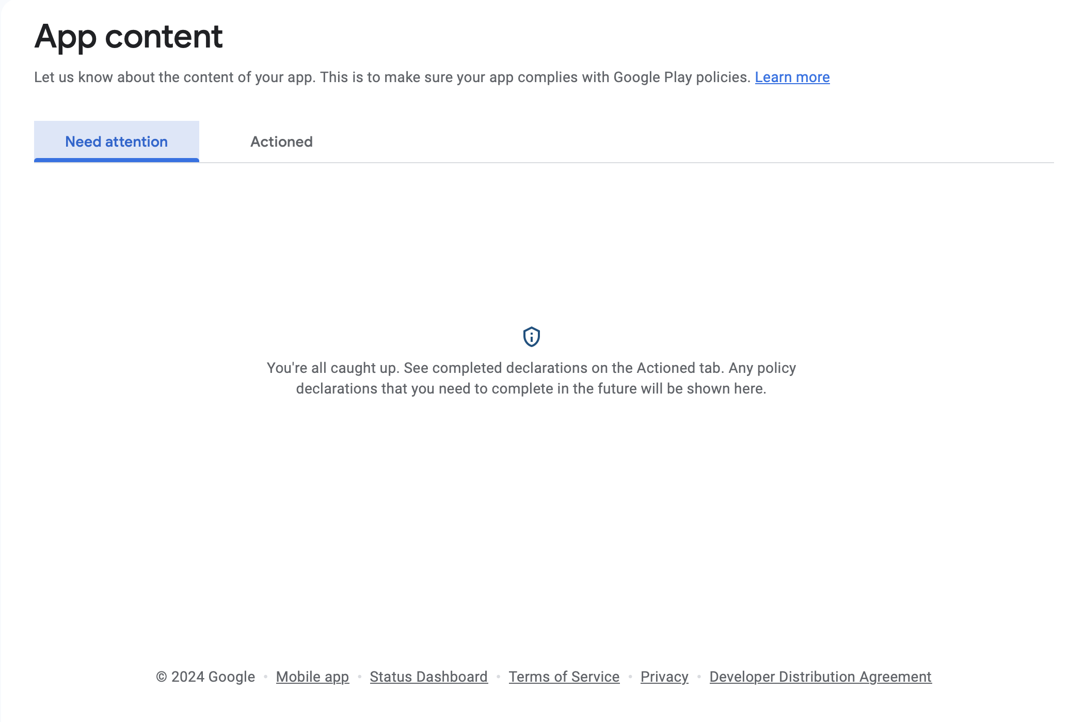Open Google's Privacy policy
This screenshot has width=1085, height=722.
(664, 677)
